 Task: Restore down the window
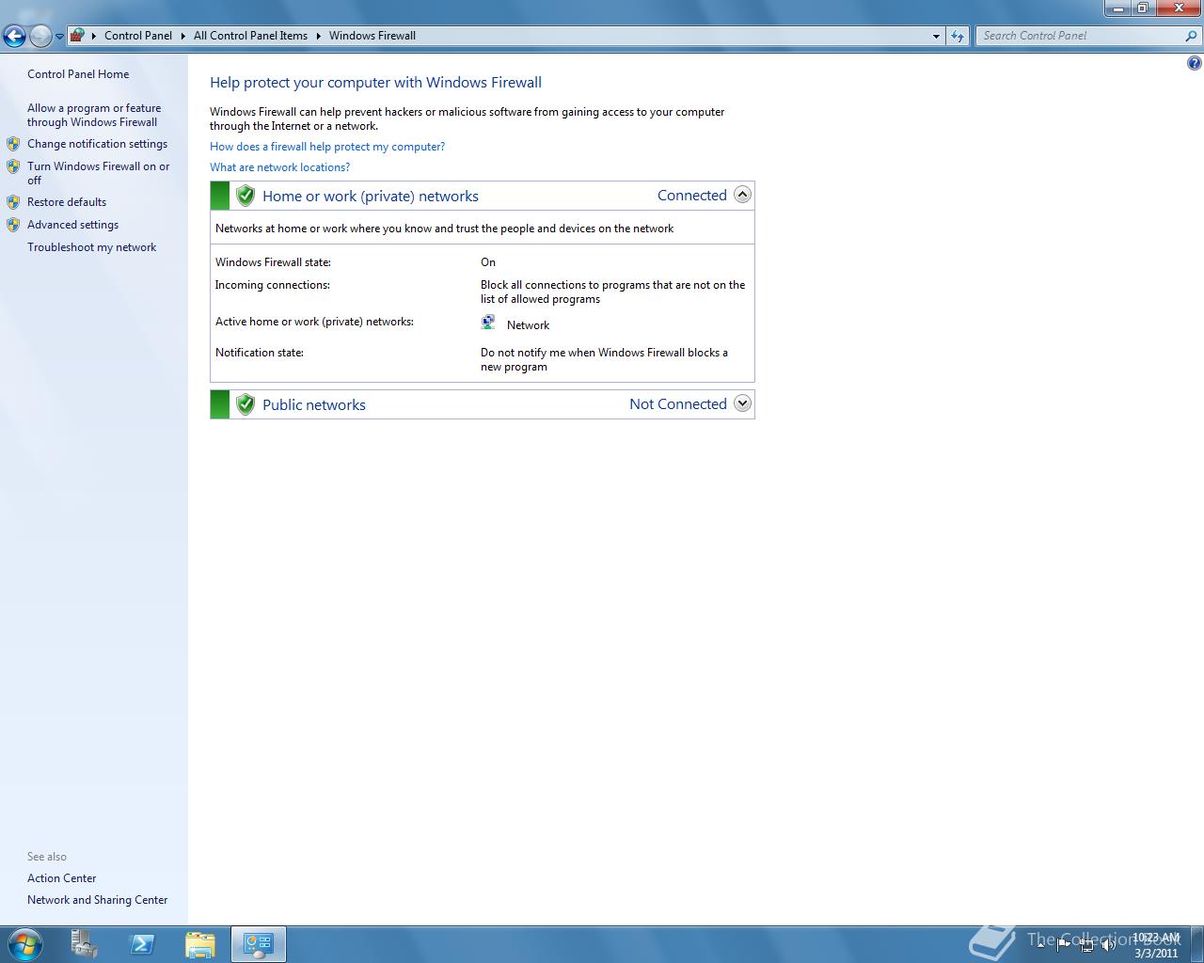[x=1143, y=8]
